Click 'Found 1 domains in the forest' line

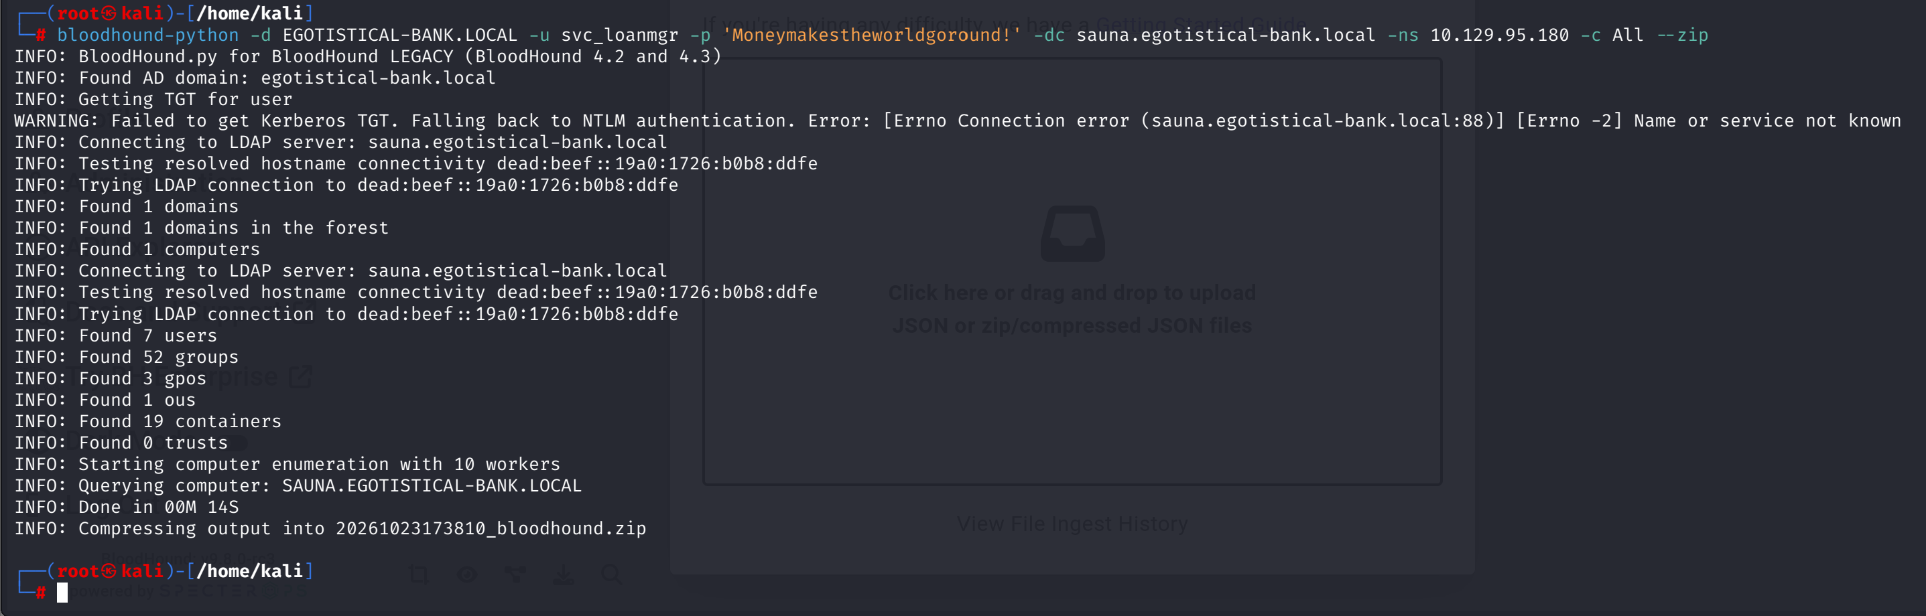coord(201,228)
